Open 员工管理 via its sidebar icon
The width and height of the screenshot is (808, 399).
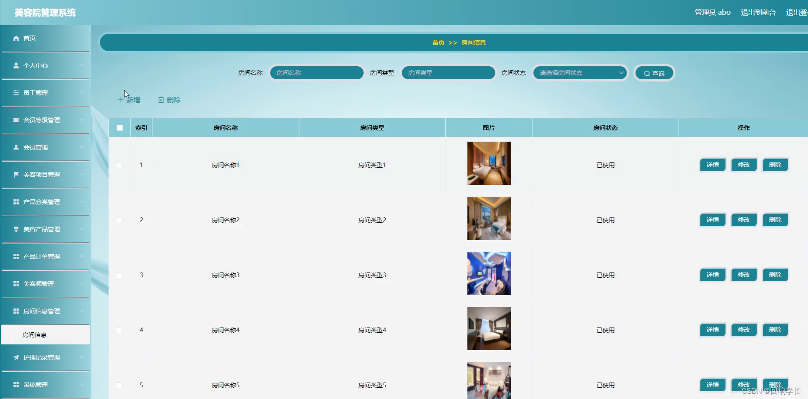coord(16,92)
